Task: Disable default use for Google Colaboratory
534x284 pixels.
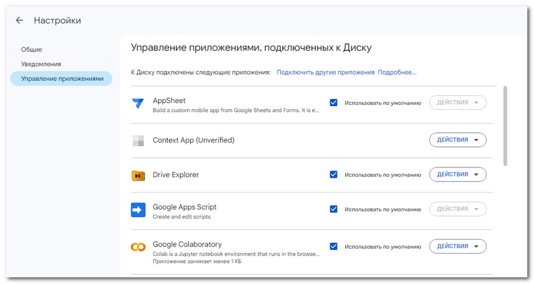Action: tap(334, 246)
